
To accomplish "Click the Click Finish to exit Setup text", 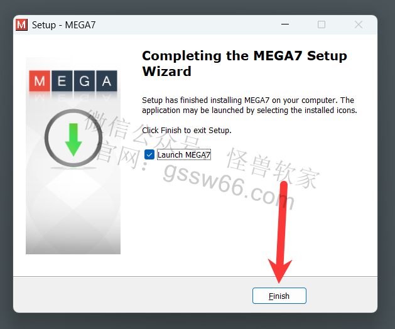I will [187, 131].
